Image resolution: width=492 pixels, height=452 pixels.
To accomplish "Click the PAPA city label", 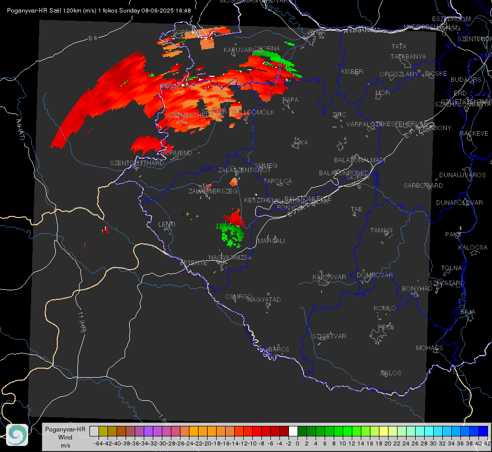I will tap(290, 100).
